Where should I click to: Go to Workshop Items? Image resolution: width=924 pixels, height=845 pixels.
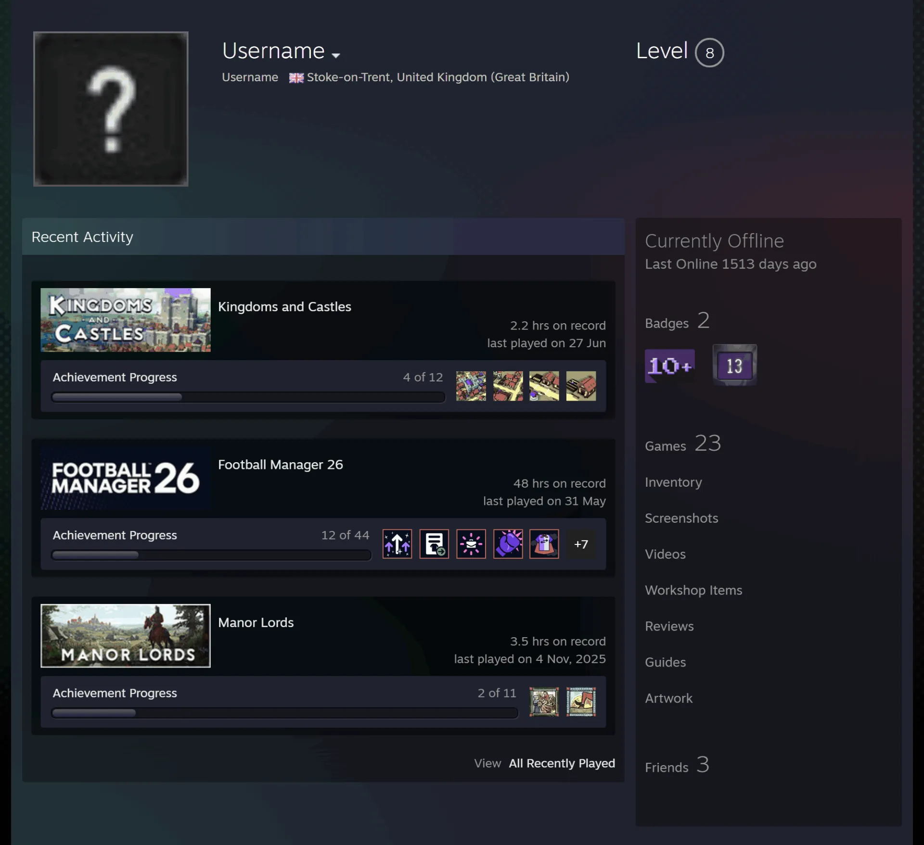pos(693,590)
